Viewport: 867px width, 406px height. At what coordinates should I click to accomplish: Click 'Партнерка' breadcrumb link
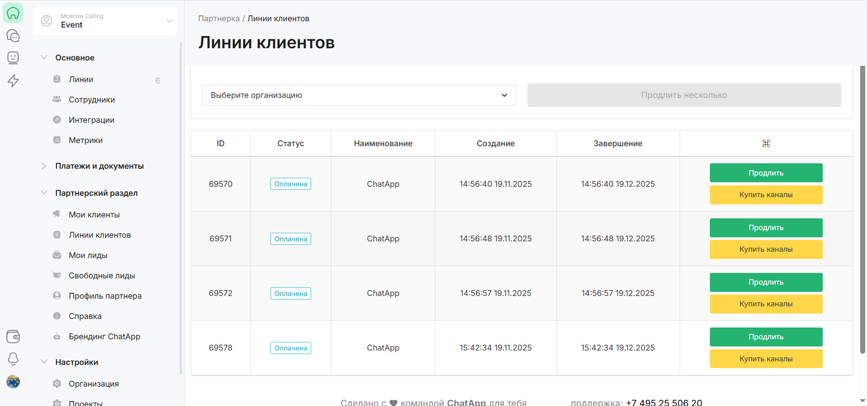click(219, 18)
